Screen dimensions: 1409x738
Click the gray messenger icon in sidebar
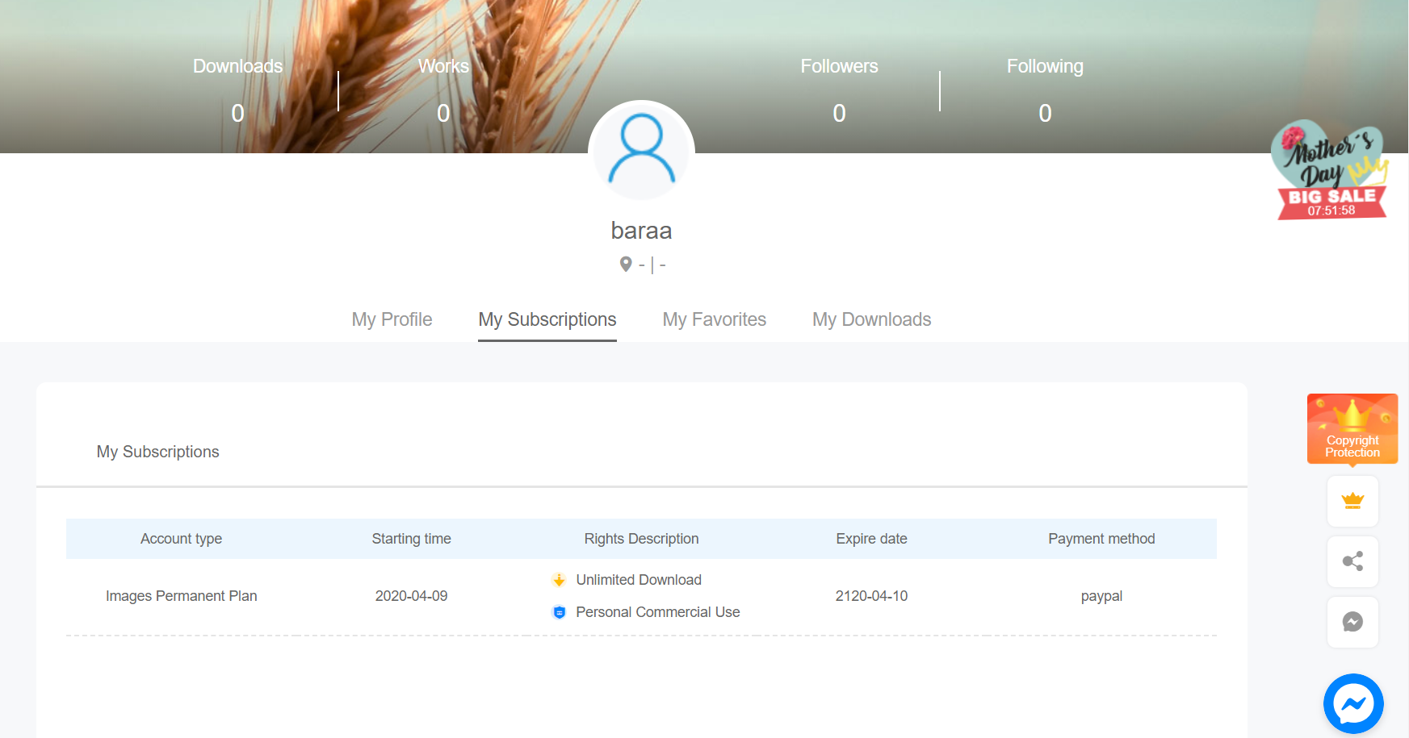tap(1352, 622)
